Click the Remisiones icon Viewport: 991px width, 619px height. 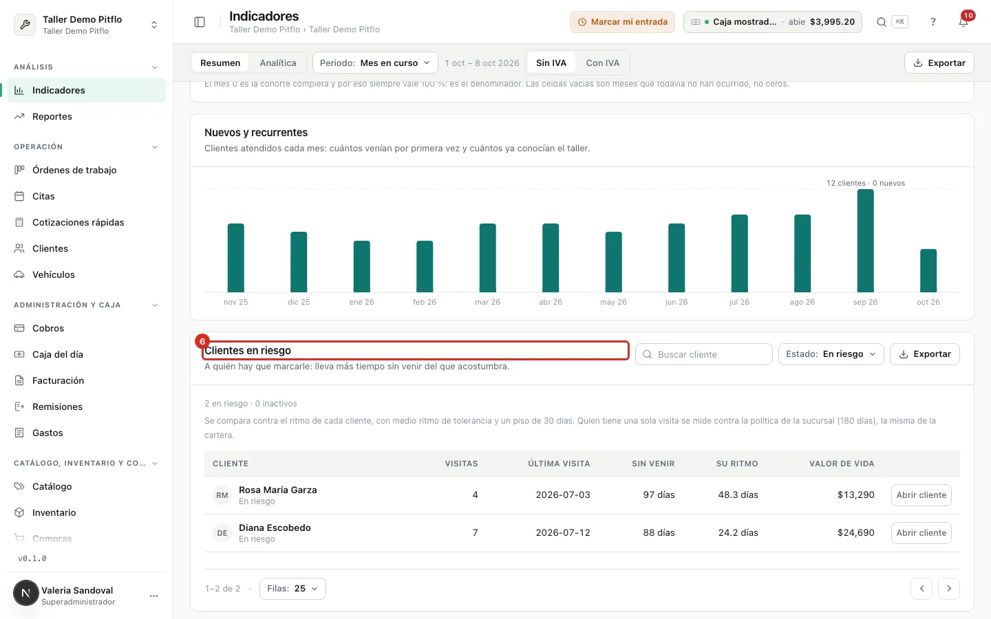[19, 406]
